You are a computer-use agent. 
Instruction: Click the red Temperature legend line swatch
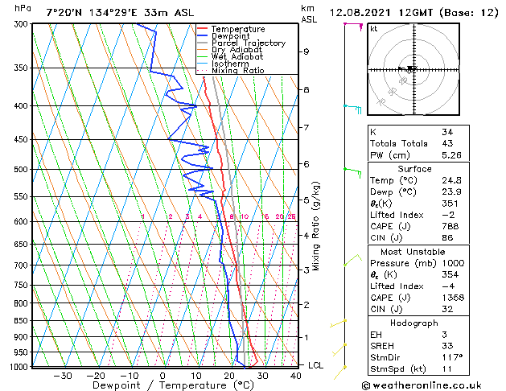(202, 29)
